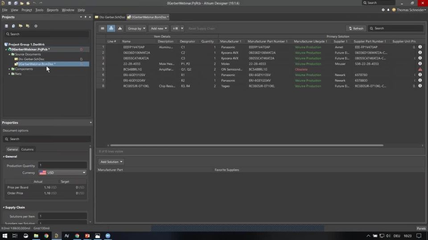Sort by Manufacturer Lifecycle 1 column header
The image size is (428, 240).
tap(310, 41)
